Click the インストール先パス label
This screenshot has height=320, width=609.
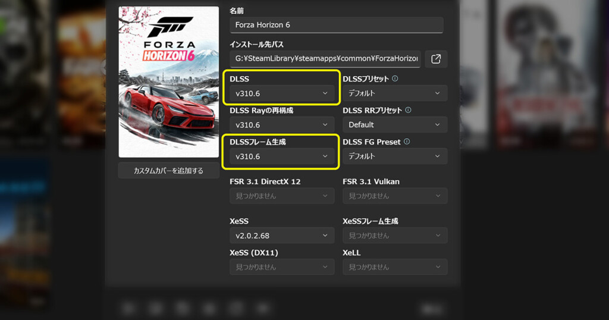pyautogui.click(x=256, y=44)
